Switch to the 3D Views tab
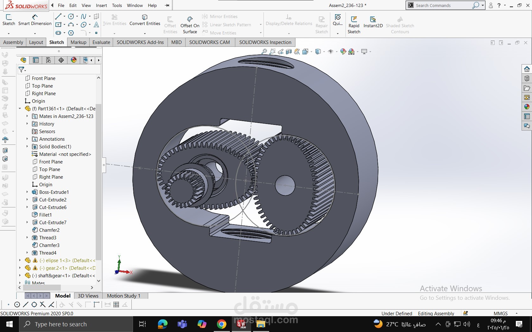Screen dimensions: 532x332 pos(88,296)
